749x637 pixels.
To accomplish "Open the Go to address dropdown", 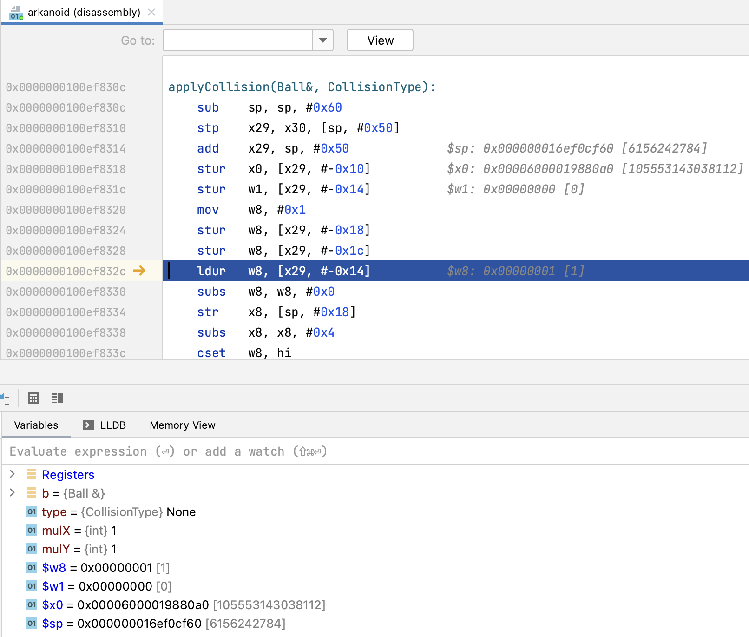I will [x=322, y=40].
